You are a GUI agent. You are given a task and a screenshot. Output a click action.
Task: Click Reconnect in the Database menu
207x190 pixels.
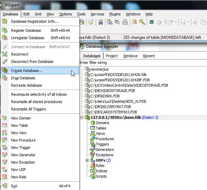[x=40, y=54]
